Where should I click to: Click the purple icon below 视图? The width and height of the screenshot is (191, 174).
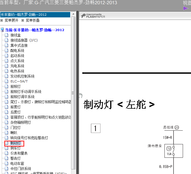[x=186, y=8]
